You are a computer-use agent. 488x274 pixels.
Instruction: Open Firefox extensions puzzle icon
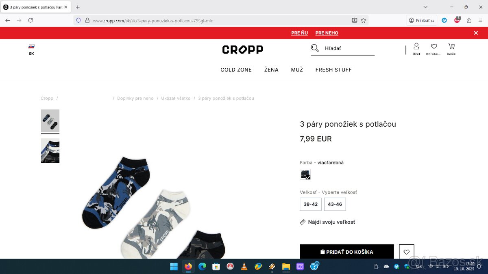tap(469, 20)
